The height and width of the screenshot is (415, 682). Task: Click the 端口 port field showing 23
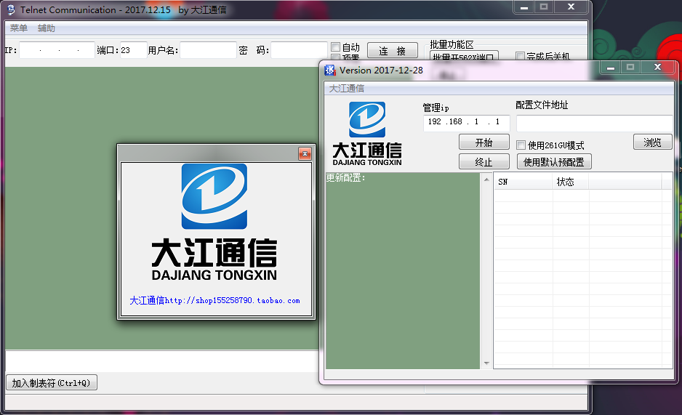133,50
